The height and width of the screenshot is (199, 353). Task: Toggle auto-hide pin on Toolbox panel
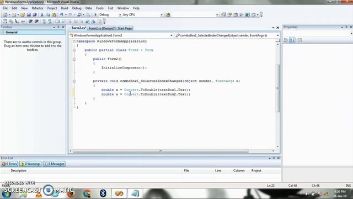58,27
